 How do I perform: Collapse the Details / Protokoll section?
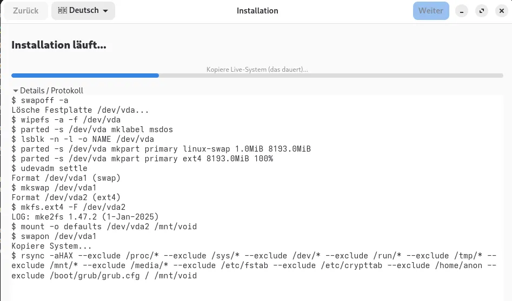[x=51, y=91]
